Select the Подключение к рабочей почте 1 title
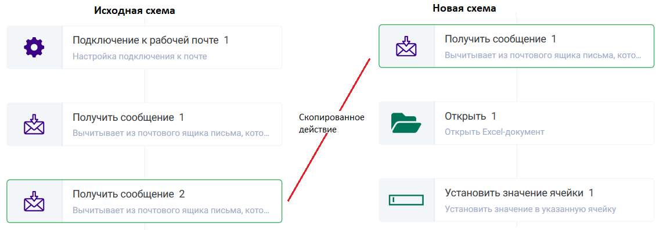The height and width of the screenshot is (230, 656). (150, 40)
